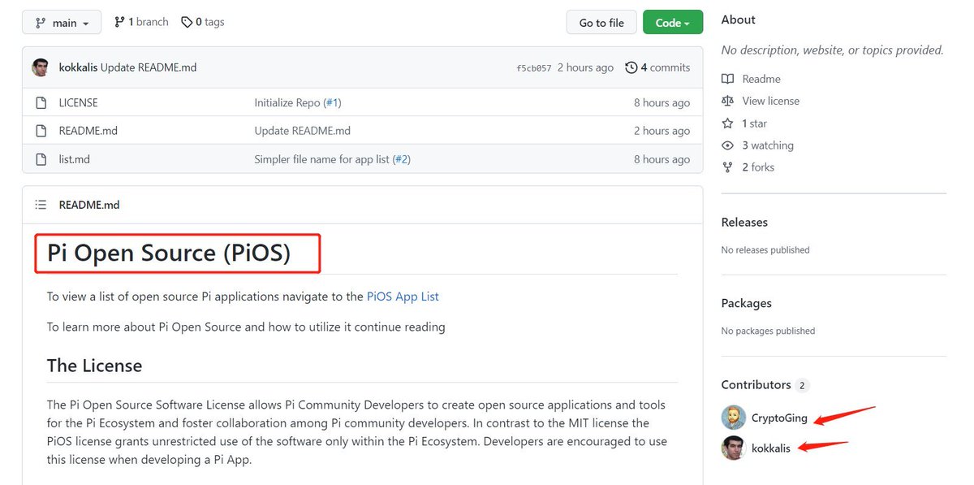This screenshot has height=485, width=974.
Task: Click the file icon beside LICENSE
Action: pos(41,102)
